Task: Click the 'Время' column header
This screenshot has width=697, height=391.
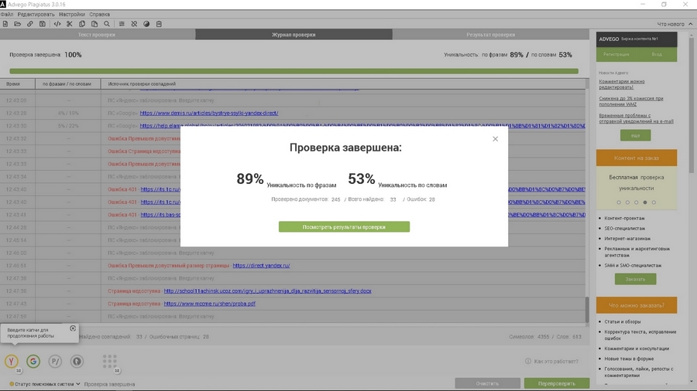Action: click(x=17, y=83)
